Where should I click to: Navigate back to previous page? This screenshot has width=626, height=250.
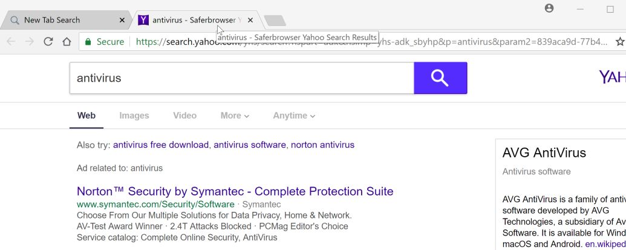pyautogui.click(x=10, y=42)
